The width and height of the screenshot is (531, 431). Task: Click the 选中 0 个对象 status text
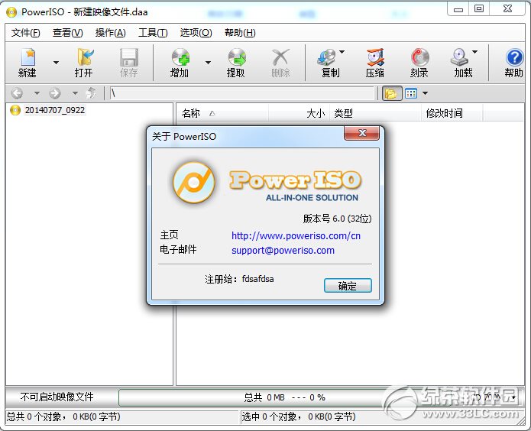tap(298, 416)
